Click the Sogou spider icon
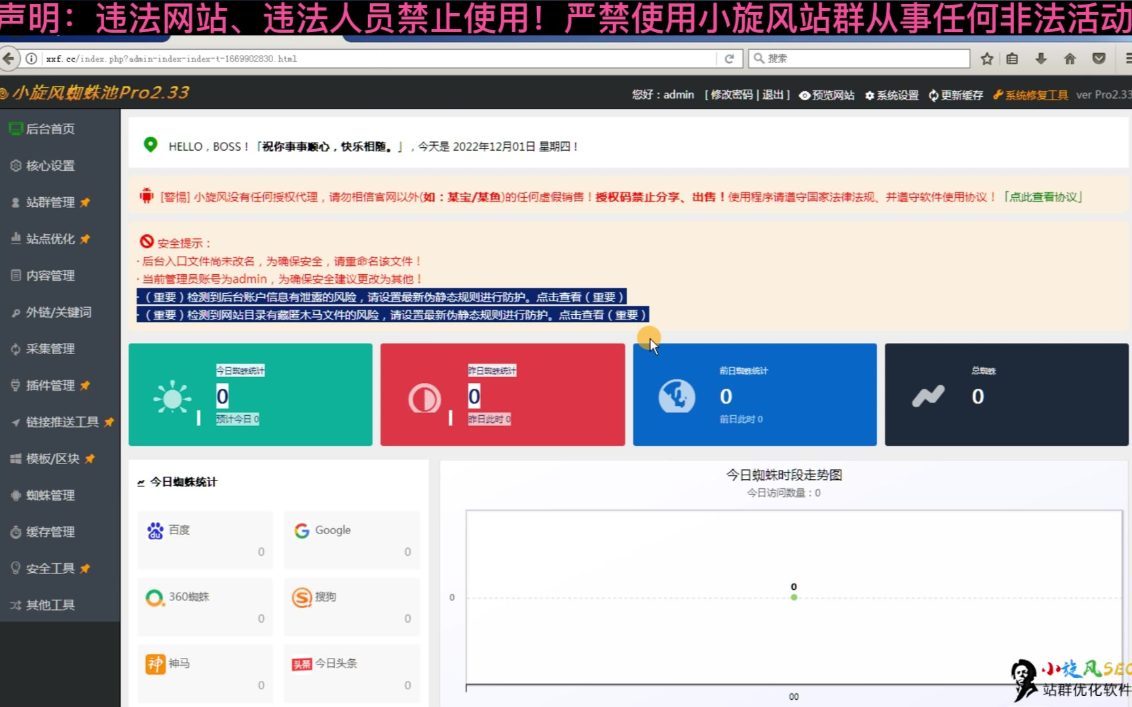 click(x=301, y=598)
